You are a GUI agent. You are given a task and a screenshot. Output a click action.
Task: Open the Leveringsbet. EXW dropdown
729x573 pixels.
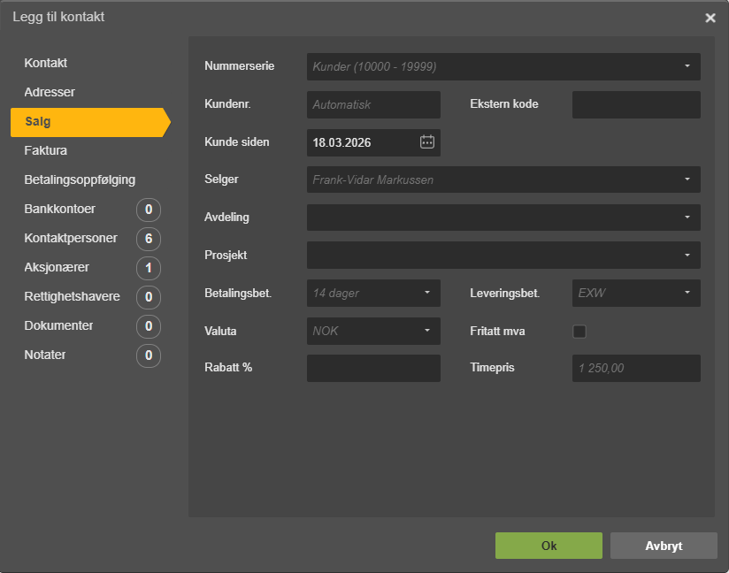(x=636, y=293)
